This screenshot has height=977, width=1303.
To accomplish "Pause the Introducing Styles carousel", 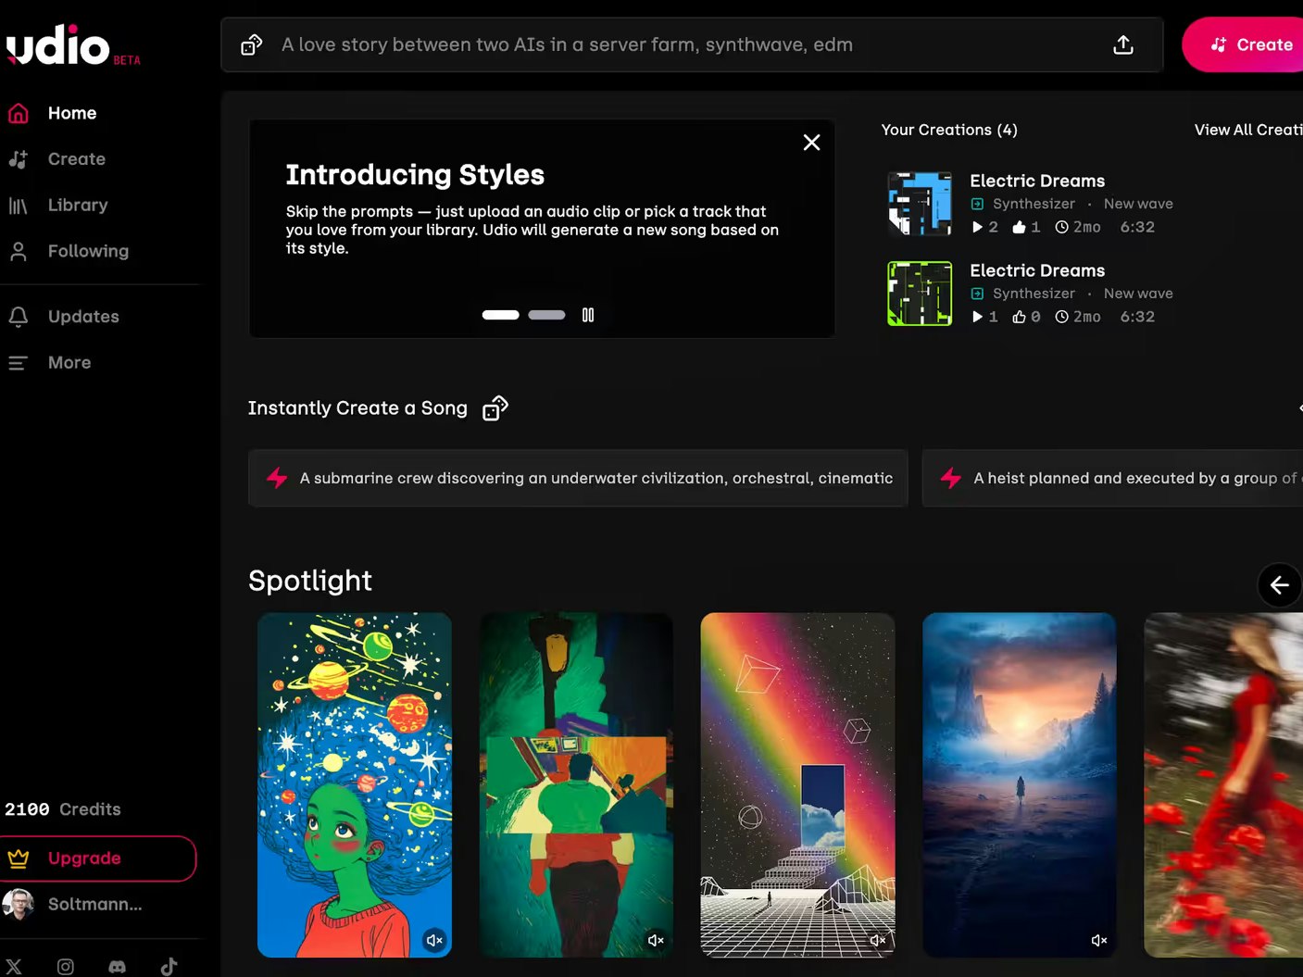I will tap(588, 315).
